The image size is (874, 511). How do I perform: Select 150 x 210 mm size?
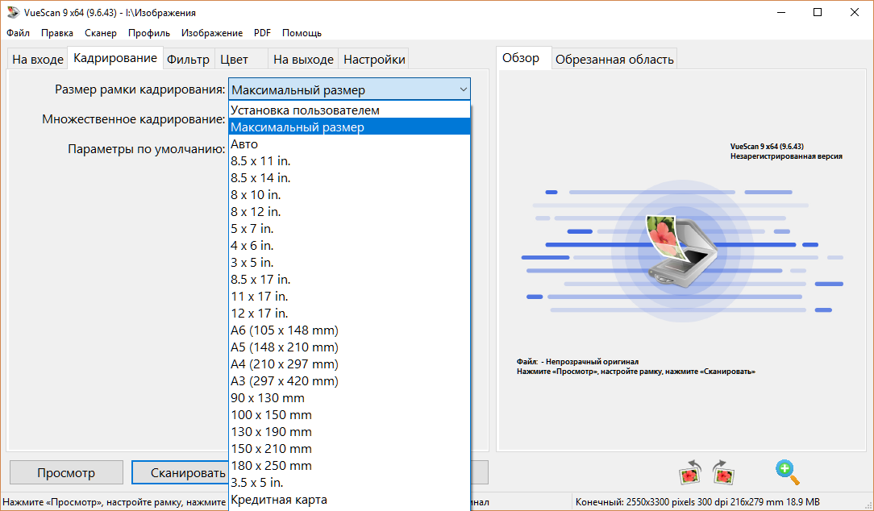pos(349,449)
